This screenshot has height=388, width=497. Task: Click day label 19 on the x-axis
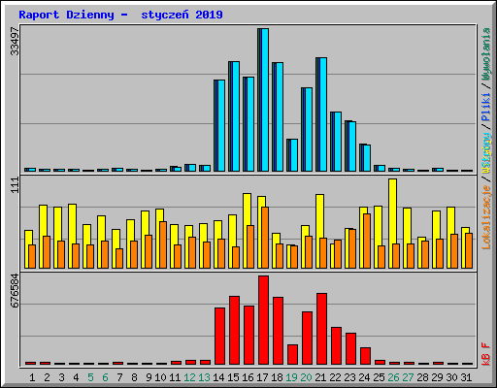[x=291, y=377]
